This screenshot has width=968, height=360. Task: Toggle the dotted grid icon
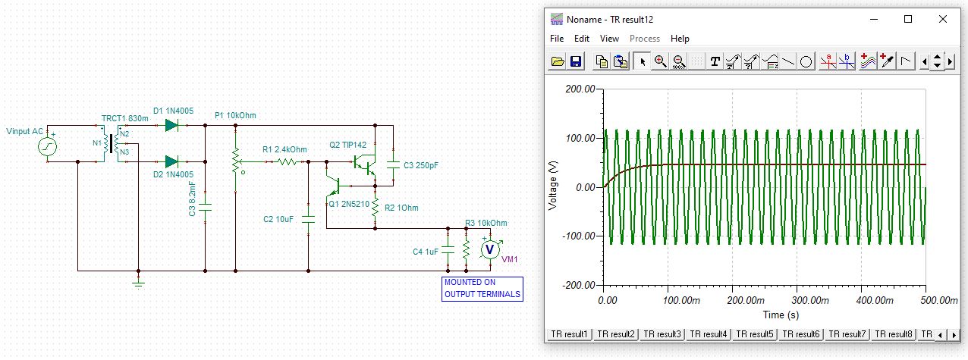[696, 62]
